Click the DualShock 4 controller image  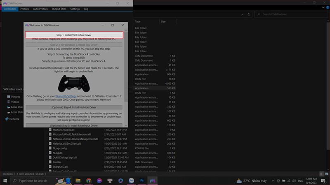coord(74,83)
